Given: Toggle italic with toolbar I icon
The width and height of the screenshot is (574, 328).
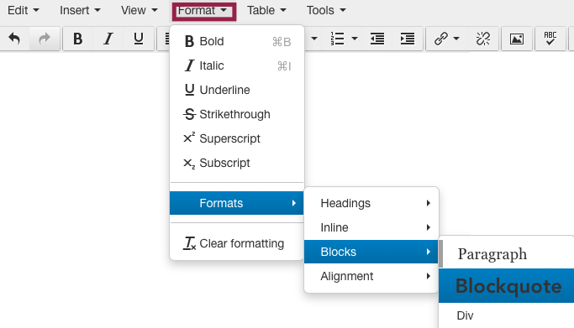Looking at the screenshot, I should tap(108, 39).
